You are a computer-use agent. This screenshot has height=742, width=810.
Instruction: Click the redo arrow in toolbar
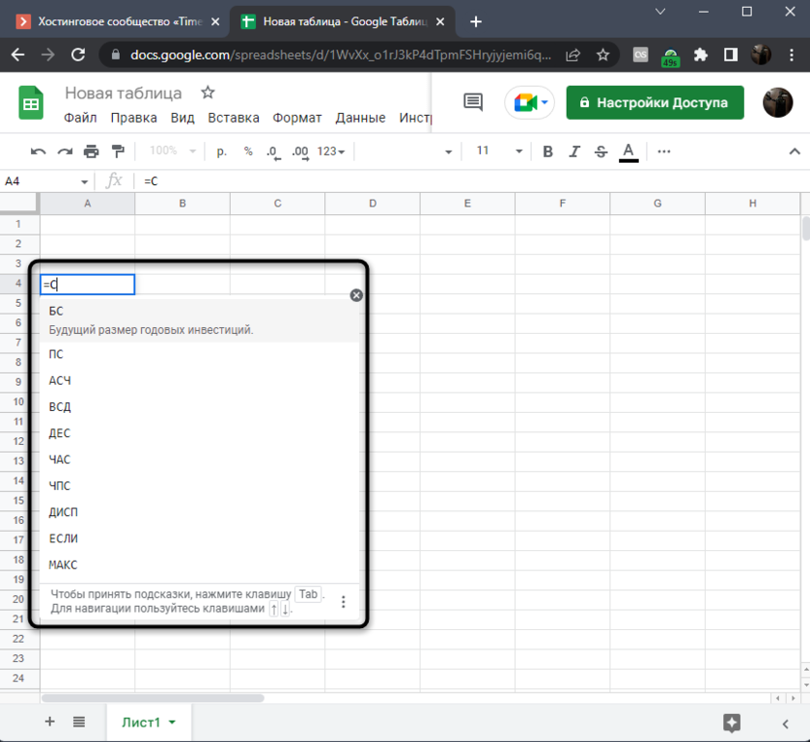pos(65,152)
